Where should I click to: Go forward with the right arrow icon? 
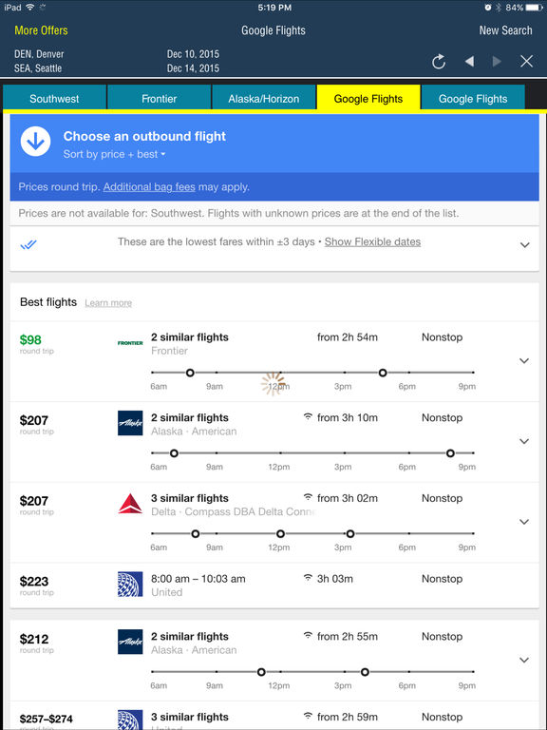497,61
